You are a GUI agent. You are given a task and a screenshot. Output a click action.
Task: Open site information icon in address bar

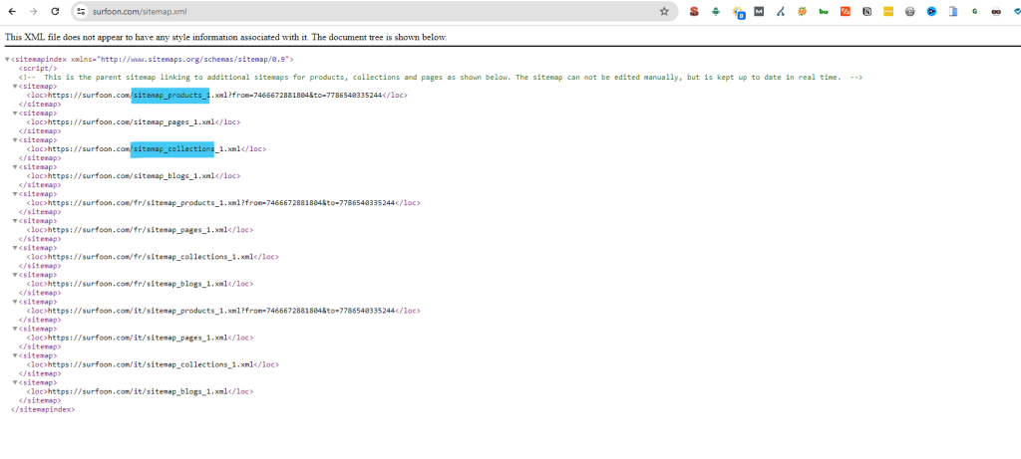click(x=82, y=11)
